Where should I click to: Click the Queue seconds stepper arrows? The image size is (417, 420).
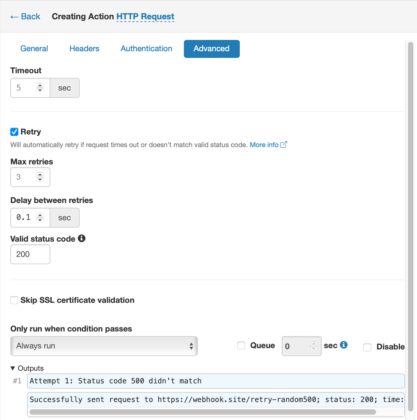point(314,346)
